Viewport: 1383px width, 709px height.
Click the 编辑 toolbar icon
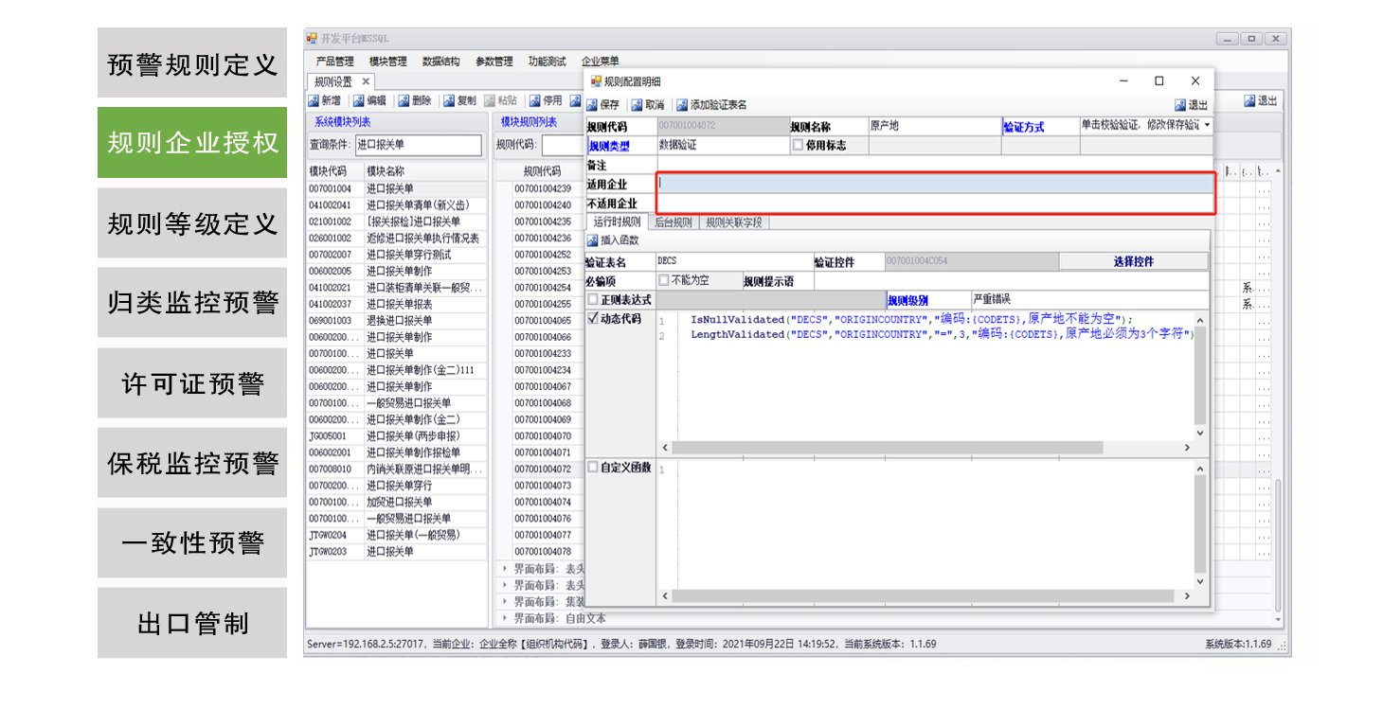point(359,100)
